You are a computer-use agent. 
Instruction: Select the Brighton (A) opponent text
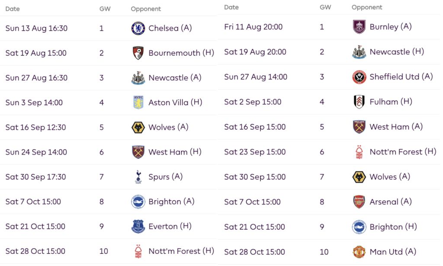tap(171, 202)
